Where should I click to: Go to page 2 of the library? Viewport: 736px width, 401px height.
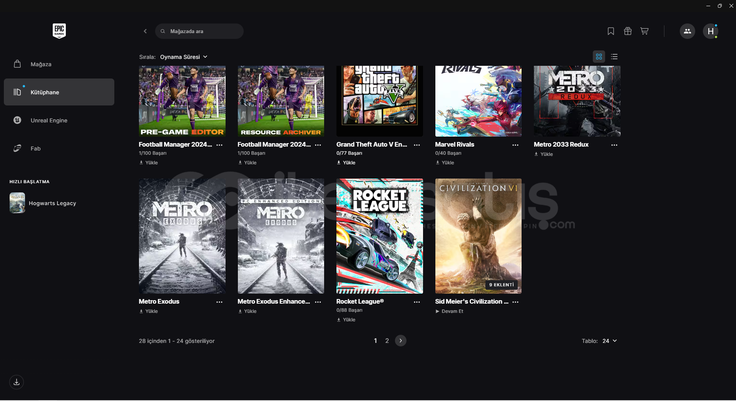pos(387,341)
